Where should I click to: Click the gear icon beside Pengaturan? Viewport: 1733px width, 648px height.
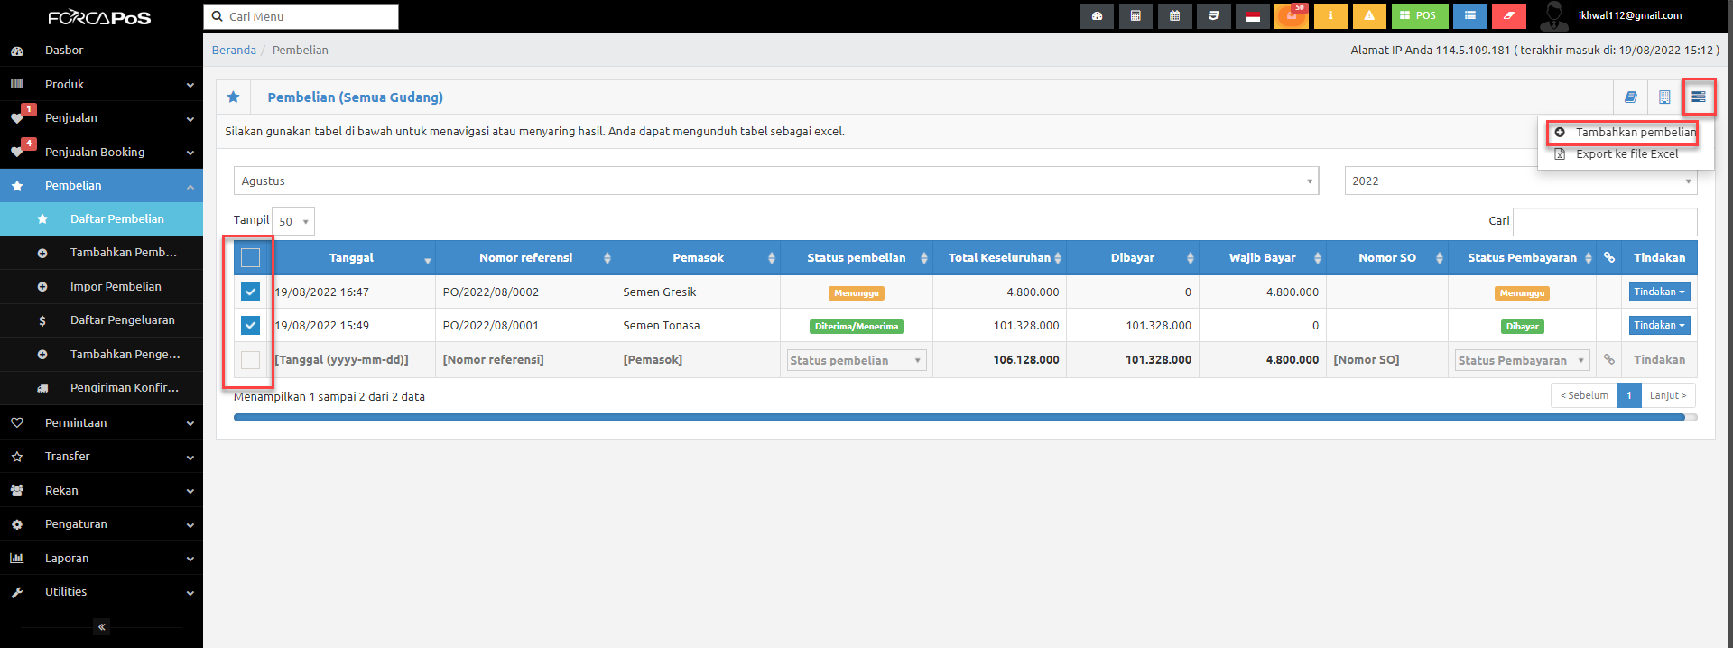coord(17,524)
